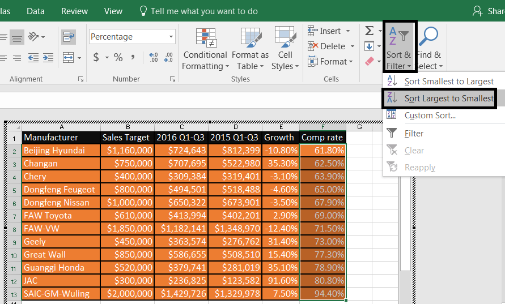Select the $1,348,970 cell
This screenshot has width=505, height=304.
point(235,228)
